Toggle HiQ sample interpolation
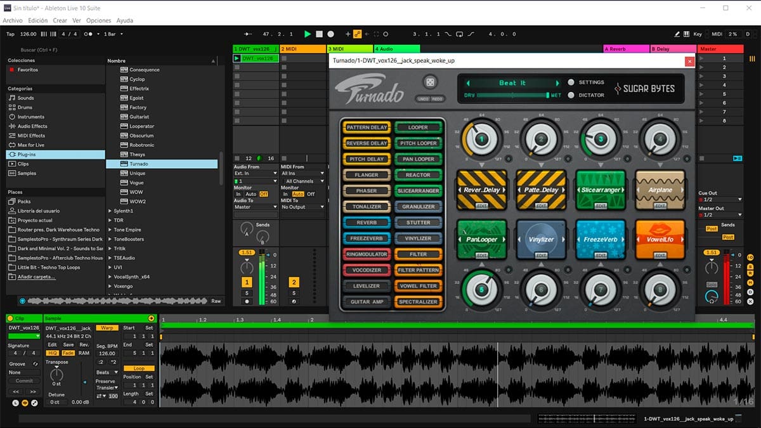This screenshot has width=761, height=428. click(x=53, y=353)
